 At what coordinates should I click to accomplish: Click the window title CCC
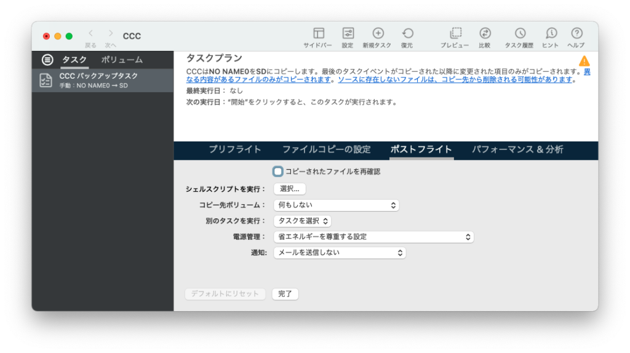click(132, 36)
